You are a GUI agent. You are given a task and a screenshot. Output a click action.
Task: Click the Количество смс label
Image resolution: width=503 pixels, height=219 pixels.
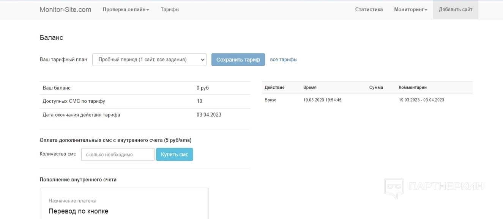click(58, 154)
